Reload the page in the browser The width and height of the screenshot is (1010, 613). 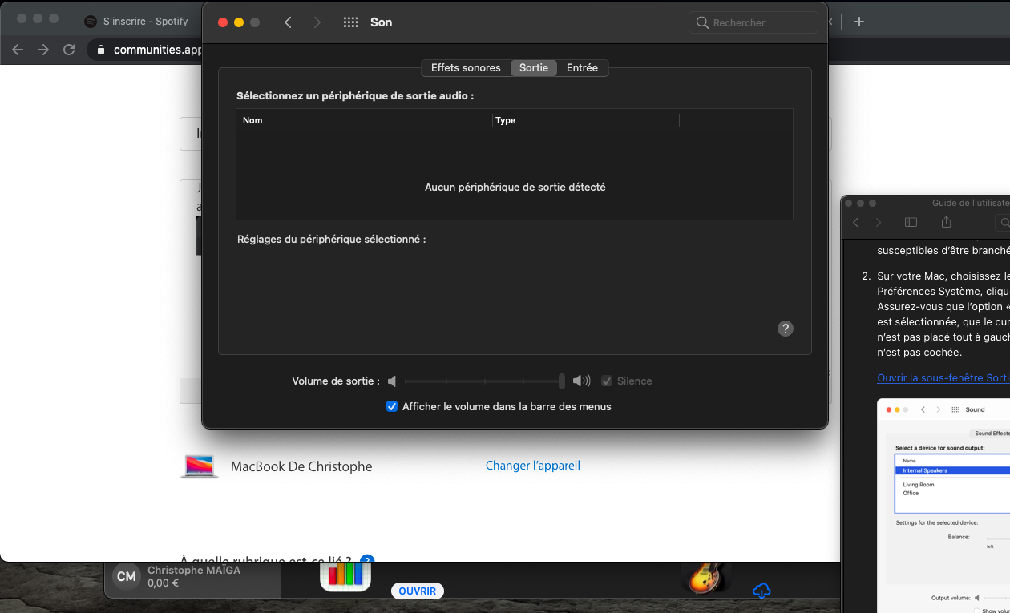[69, 50]
